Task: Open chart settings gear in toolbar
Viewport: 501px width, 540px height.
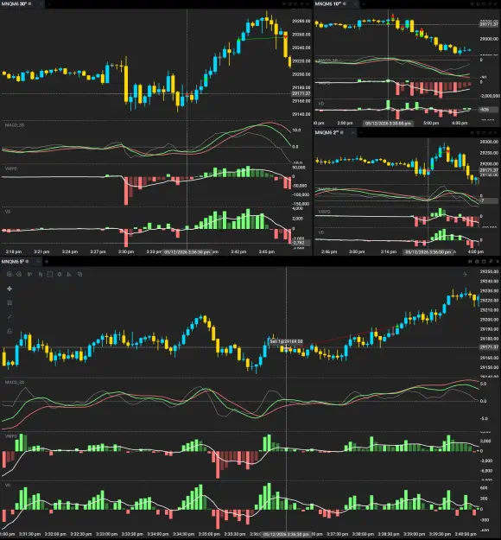Action: [60, 274]
